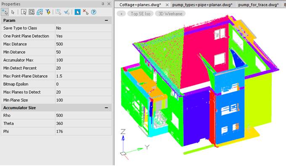Click the grayed checkmark cursor icon
Viewport: 286px width, 166px height.
coord(67,12)
